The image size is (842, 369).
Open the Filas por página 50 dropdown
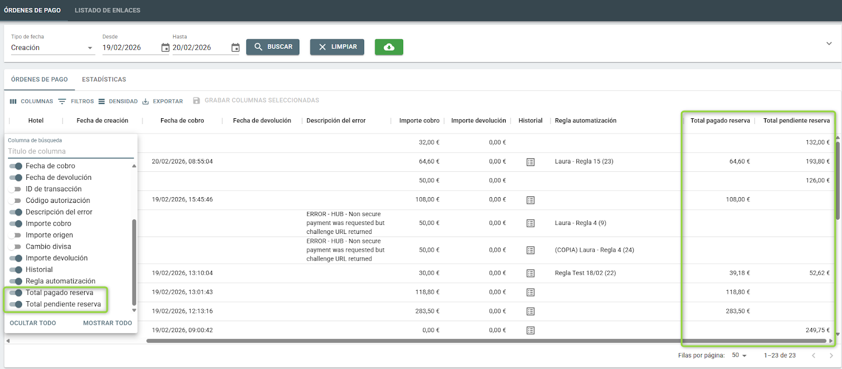(x=739, y=356)
